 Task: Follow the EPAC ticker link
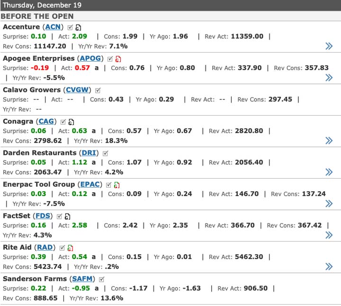(90, 184)
